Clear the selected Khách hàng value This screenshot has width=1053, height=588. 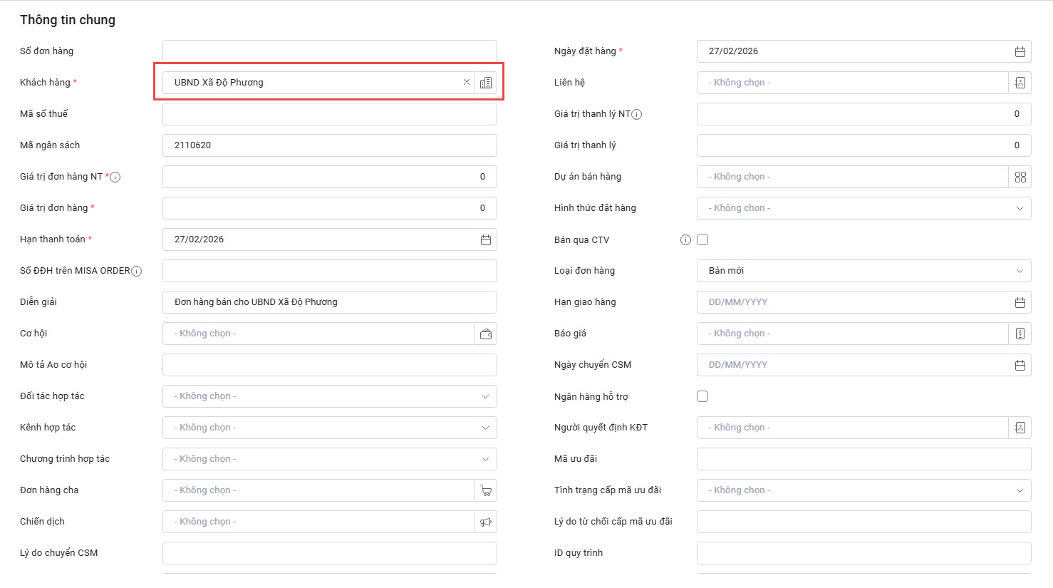tap(467, 83)
